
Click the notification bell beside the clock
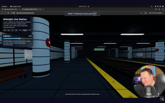click(x=88, y=6)
